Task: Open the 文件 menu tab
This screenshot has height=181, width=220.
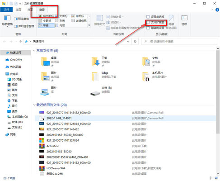Action: (x=6, y=10)
